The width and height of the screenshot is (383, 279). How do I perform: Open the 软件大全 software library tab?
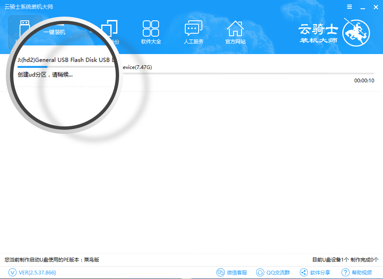pyautogui.click(x=151, y=32)
